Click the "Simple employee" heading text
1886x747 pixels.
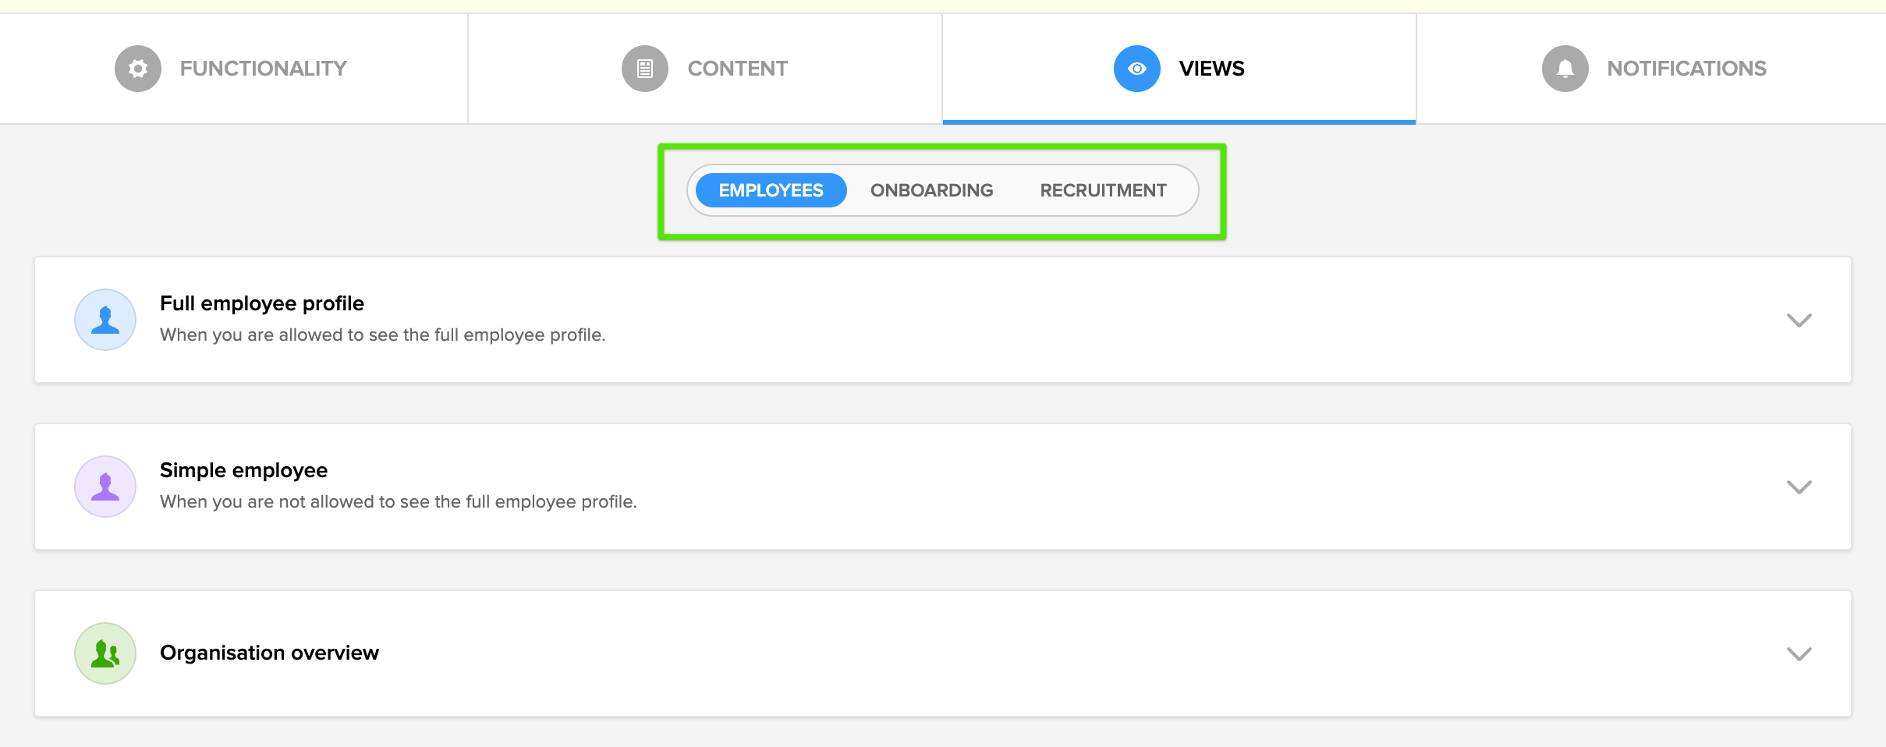[x=243, y=470]
